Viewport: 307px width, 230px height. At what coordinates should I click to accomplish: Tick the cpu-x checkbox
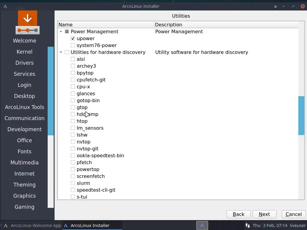73,87
